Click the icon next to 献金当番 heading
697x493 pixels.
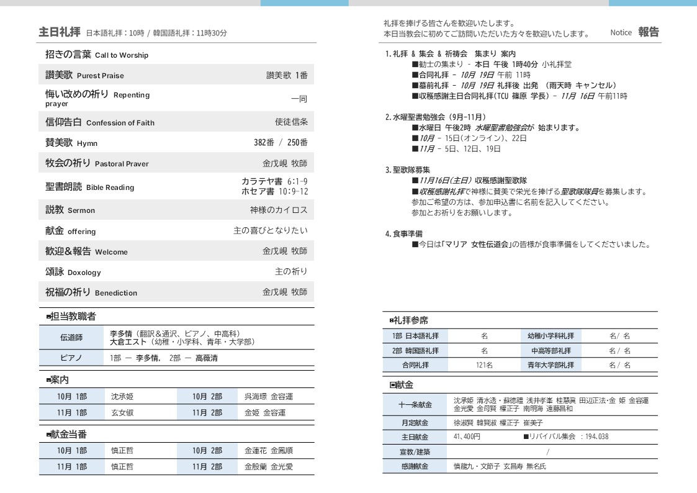coord(48,435)
